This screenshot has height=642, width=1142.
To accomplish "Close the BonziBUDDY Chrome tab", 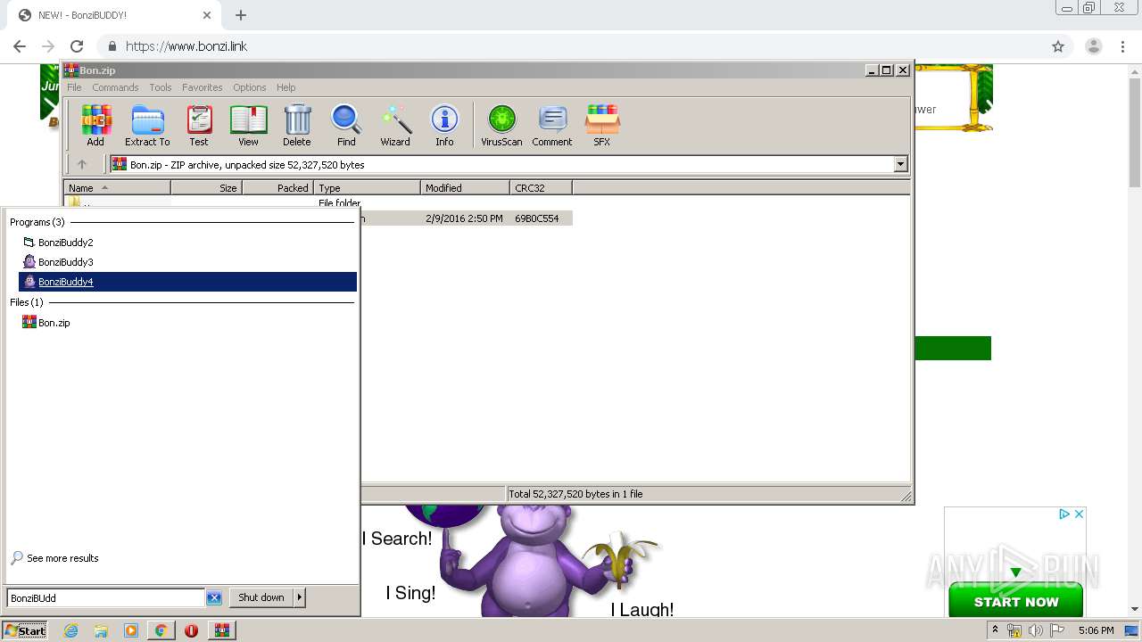I will [207, 15].
